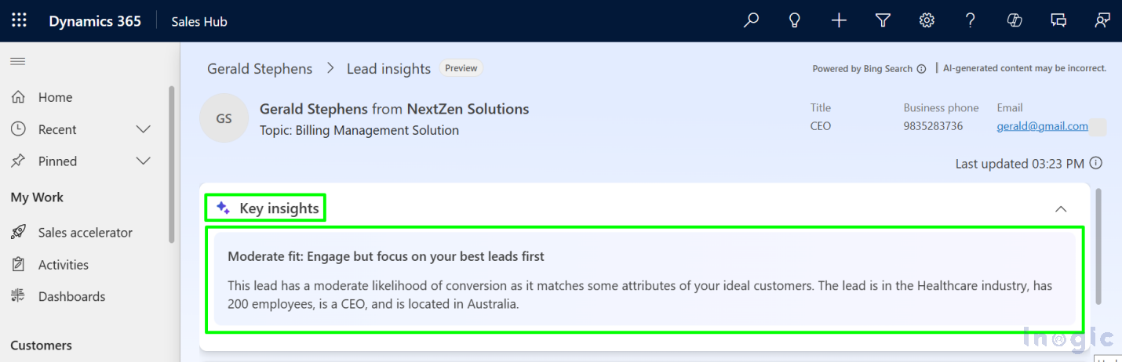Open the settings gear icon

tap(927, 21)
